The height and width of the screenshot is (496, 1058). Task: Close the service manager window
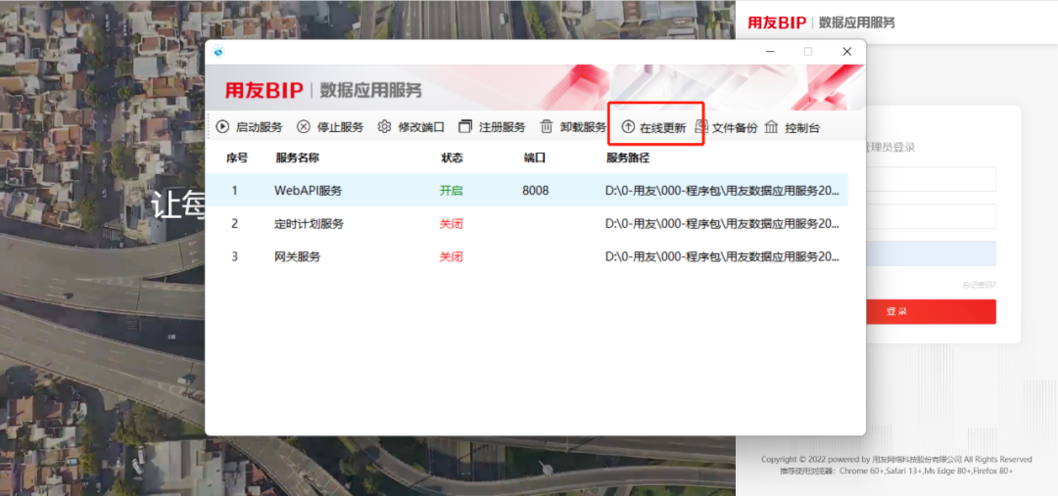click(846, 51)
